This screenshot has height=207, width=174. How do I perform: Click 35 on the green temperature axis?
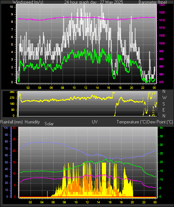click(161, 136)
